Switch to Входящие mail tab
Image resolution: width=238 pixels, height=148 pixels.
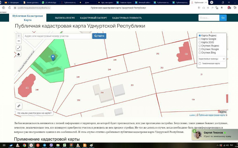[12, 2]
